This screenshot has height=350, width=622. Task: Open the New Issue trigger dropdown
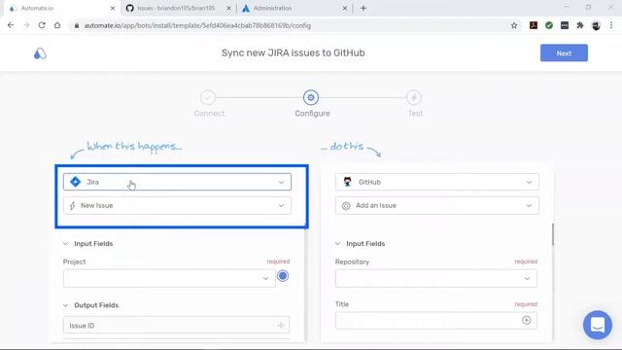click(177, 205)
